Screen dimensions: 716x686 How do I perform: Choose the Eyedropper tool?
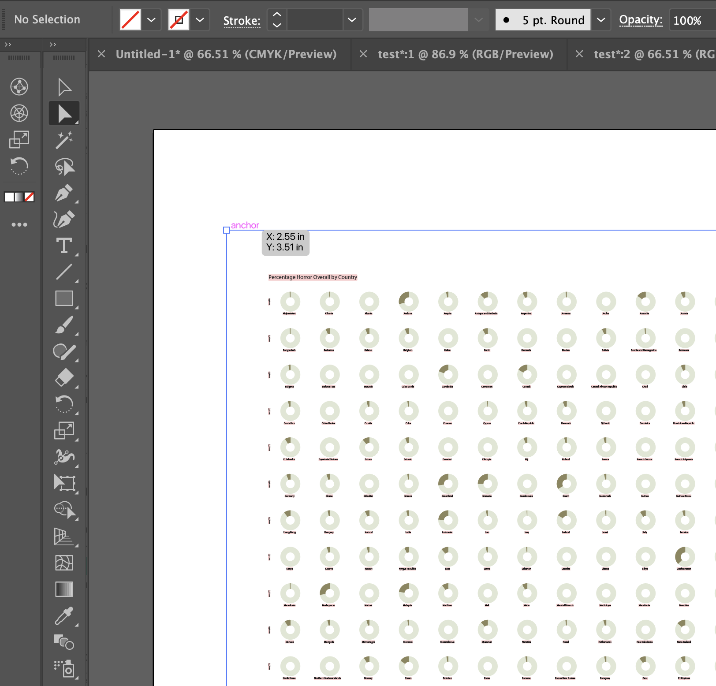coord(64,616)
